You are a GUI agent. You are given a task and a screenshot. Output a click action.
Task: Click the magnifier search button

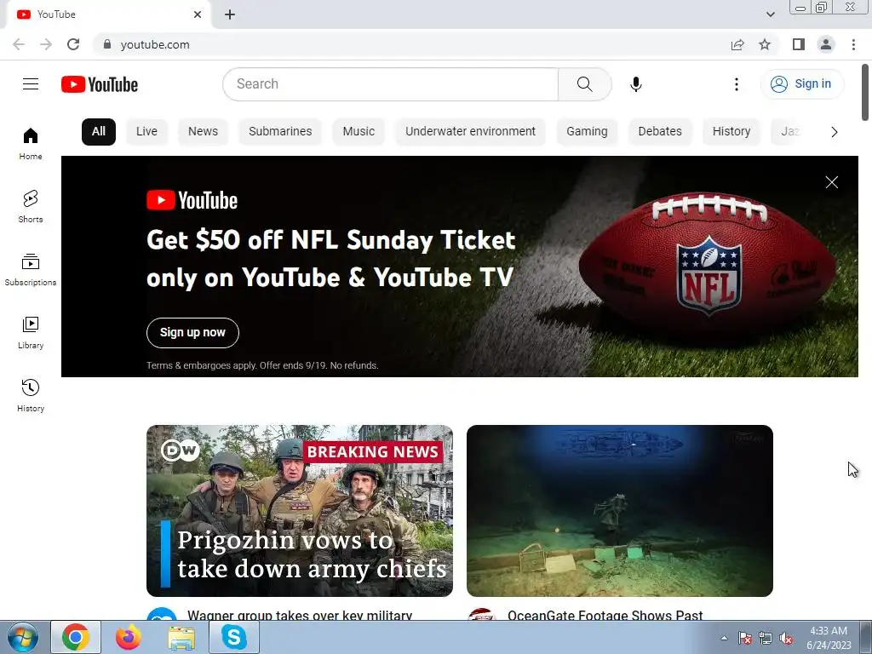tap(584, 84)
